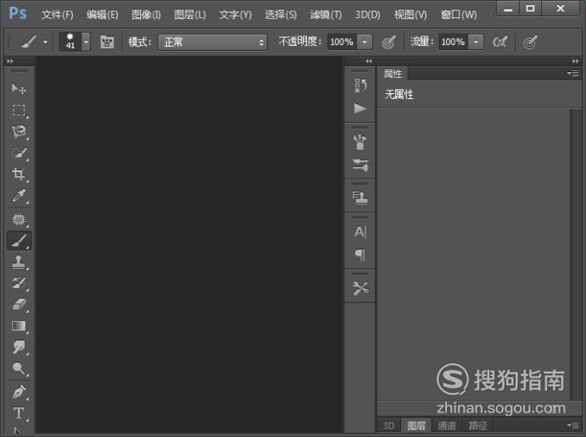Open the flow slider dropdown arrow
586x437 pixels.
476,41
